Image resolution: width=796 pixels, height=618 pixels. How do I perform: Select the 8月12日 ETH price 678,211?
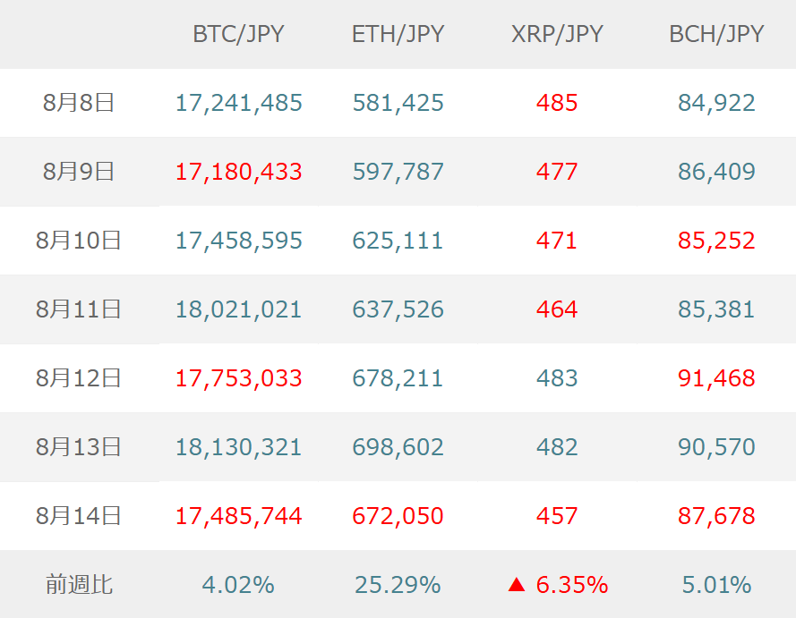(398, 378)
